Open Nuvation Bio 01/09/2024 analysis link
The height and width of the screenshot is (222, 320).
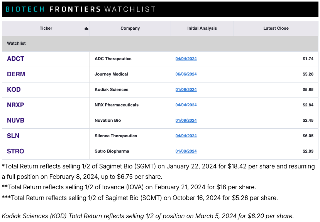click(x=186, y=121)
